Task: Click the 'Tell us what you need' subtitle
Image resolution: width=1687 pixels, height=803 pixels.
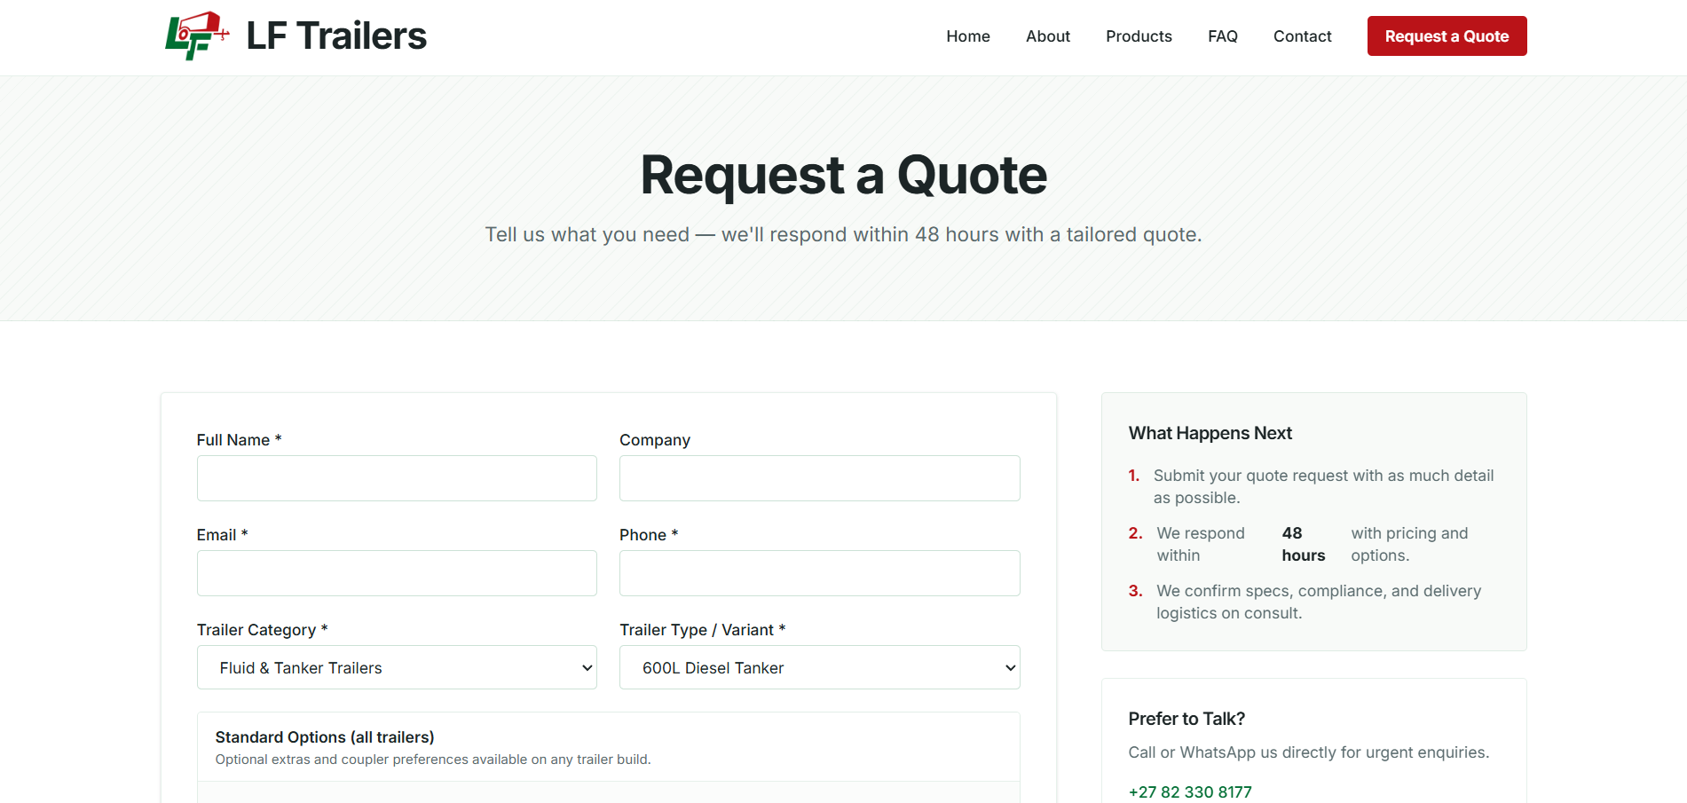Action: click(x=843, y=234)
